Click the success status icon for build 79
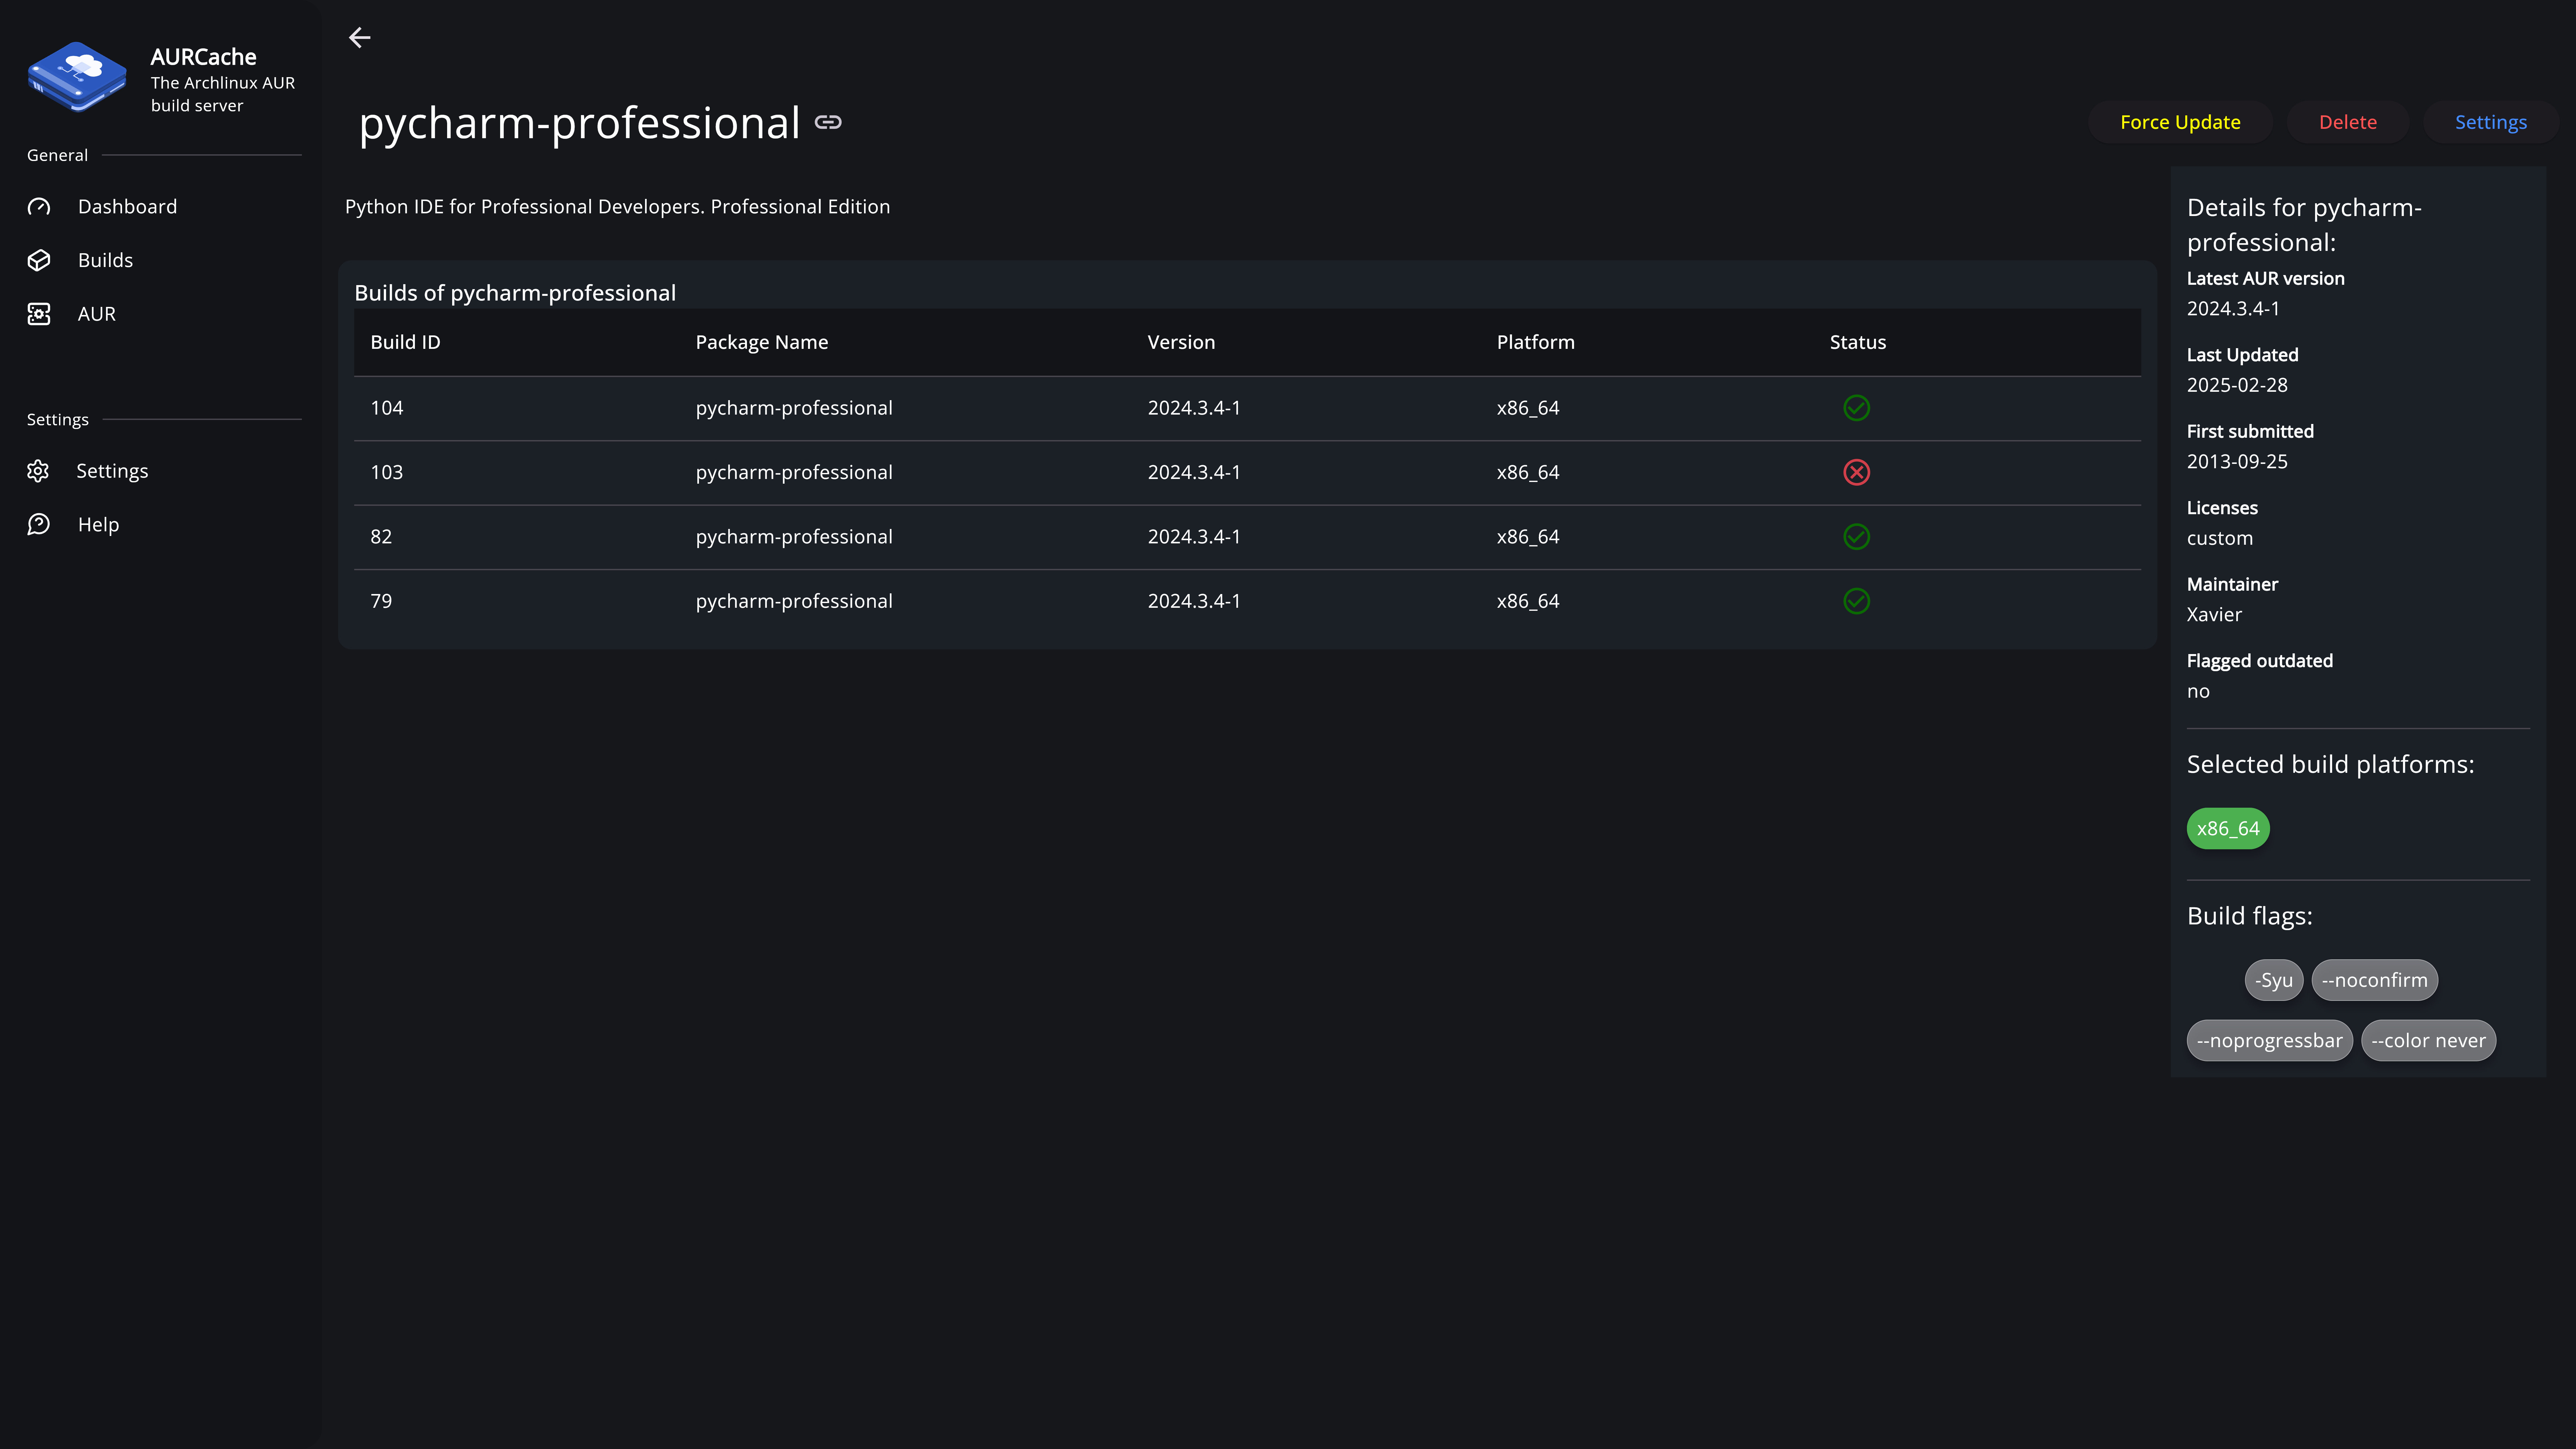Viewport: 2576px width, 1449px height. click(1856, 601)
